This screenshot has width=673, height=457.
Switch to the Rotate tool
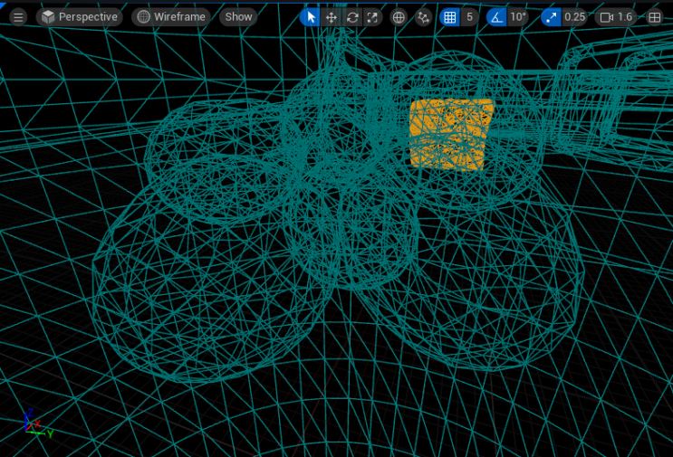pos(352,16)
